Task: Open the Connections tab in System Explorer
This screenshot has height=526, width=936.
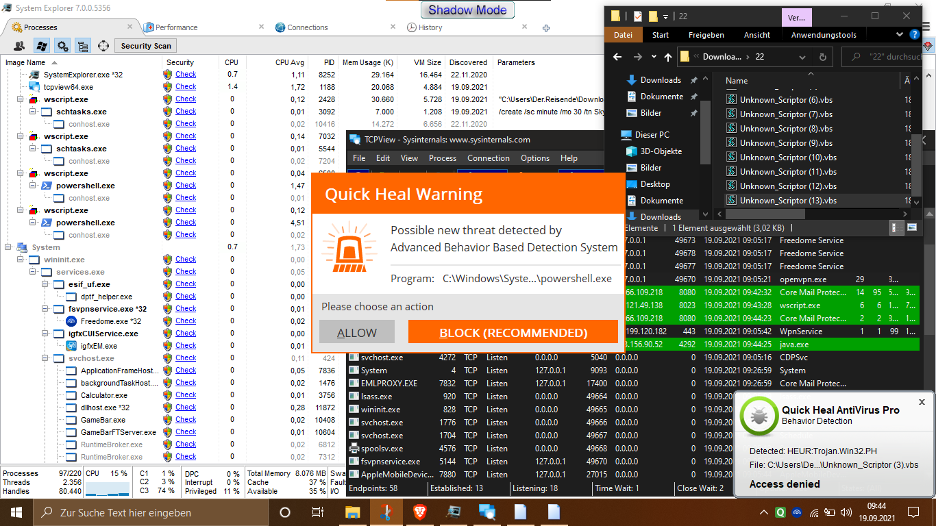Action: (x=307, y=27)
